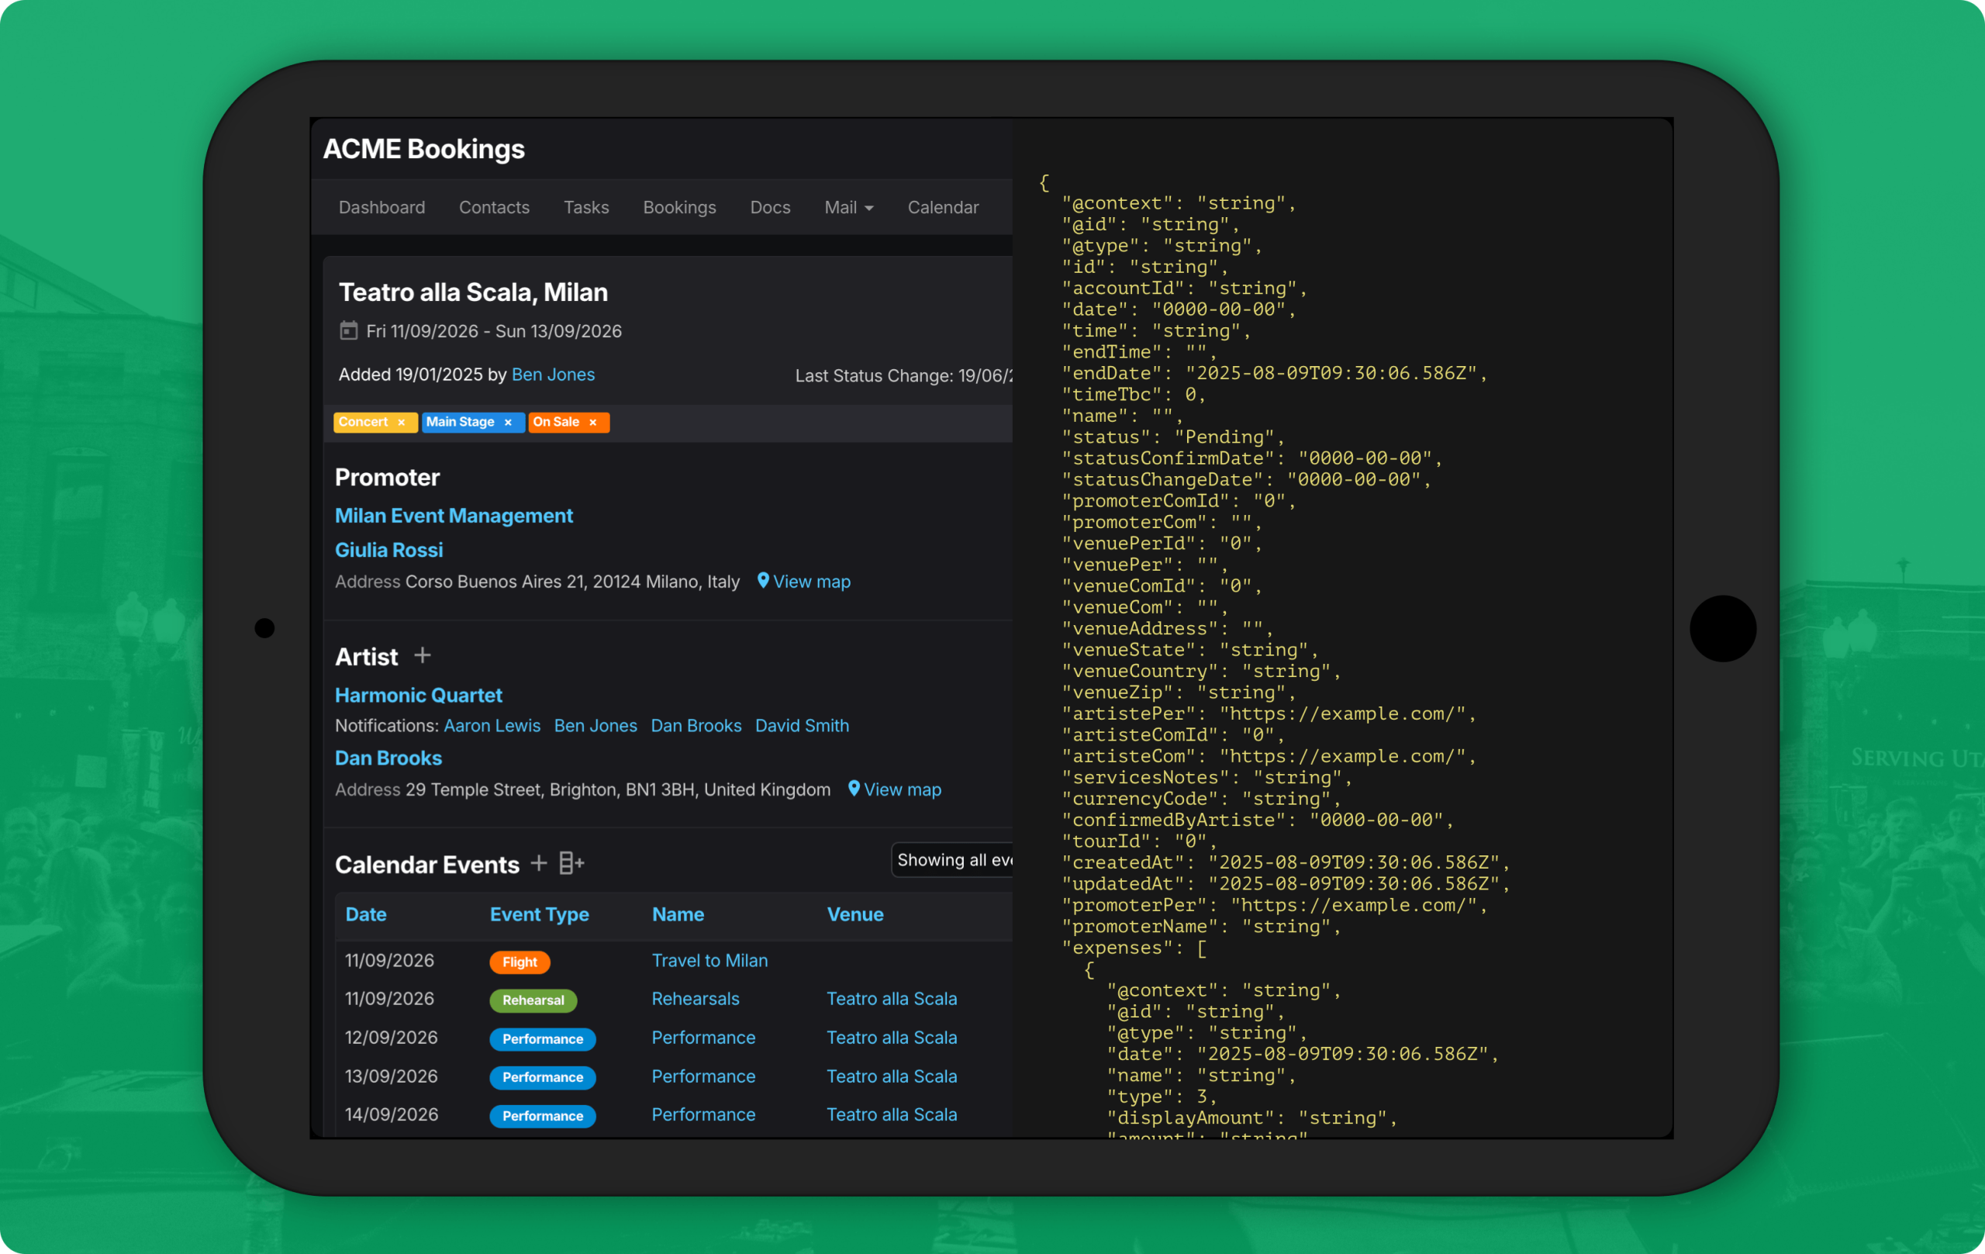Open the Contacts section

[x=494, y=207]
